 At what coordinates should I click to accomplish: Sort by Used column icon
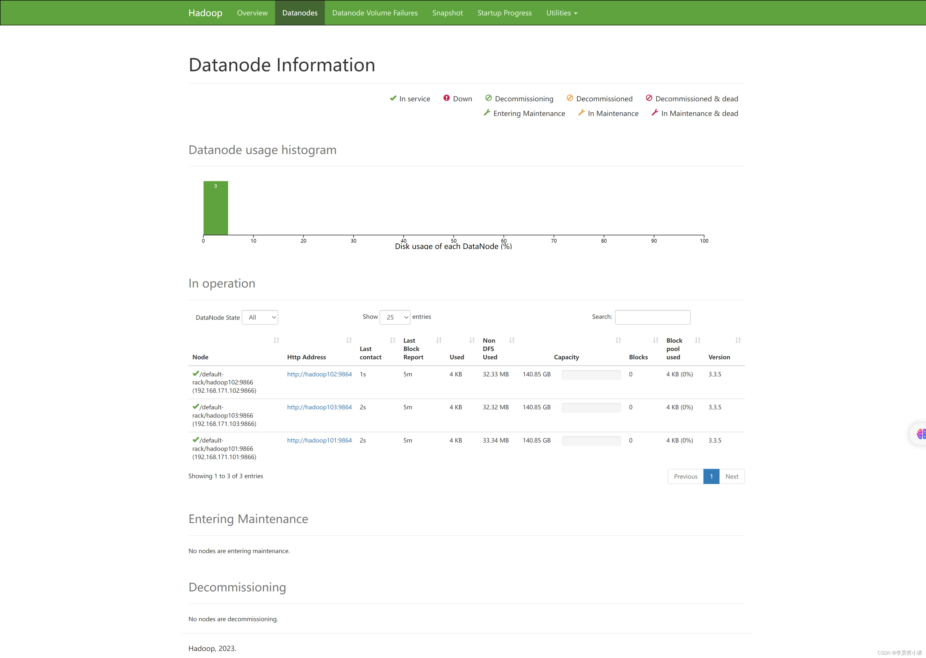472,340
